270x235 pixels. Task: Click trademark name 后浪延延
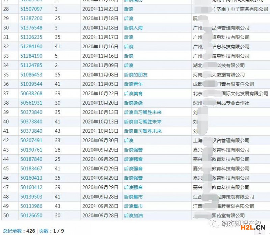tap(133, 103)
